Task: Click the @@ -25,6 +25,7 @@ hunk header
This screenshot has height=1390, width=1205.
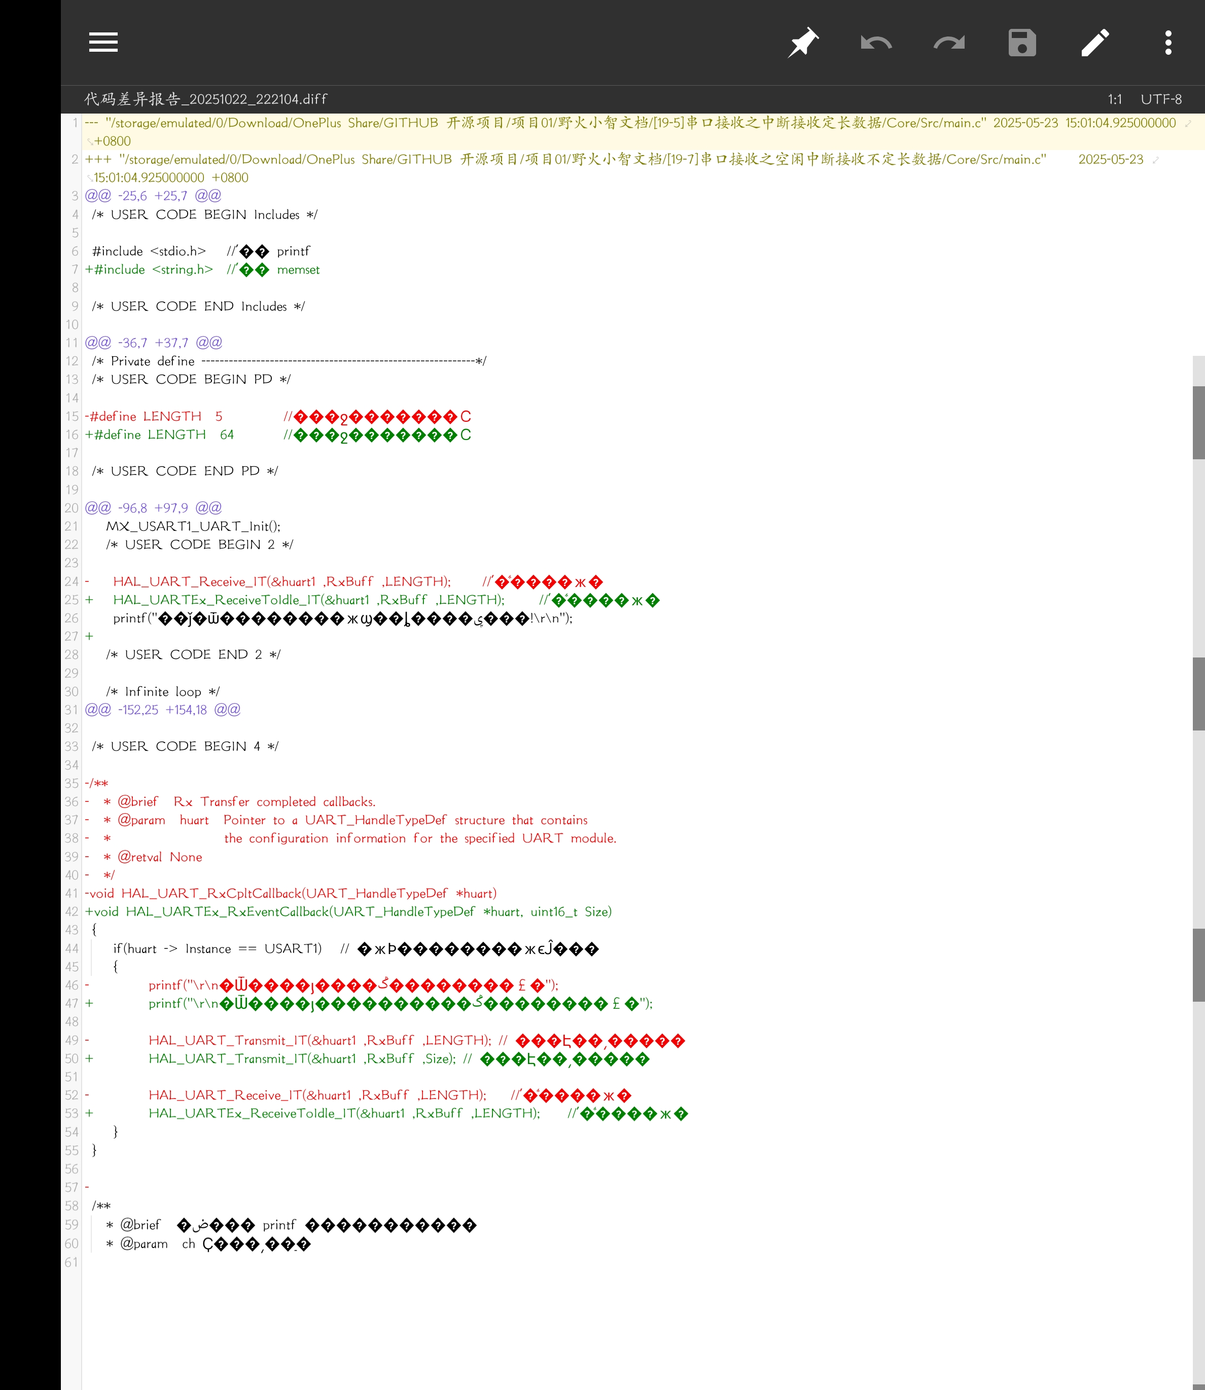Action: [153, 196]
